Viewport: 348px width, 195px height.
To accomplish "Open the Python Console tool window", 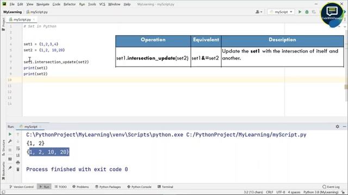I will [139, 187].
